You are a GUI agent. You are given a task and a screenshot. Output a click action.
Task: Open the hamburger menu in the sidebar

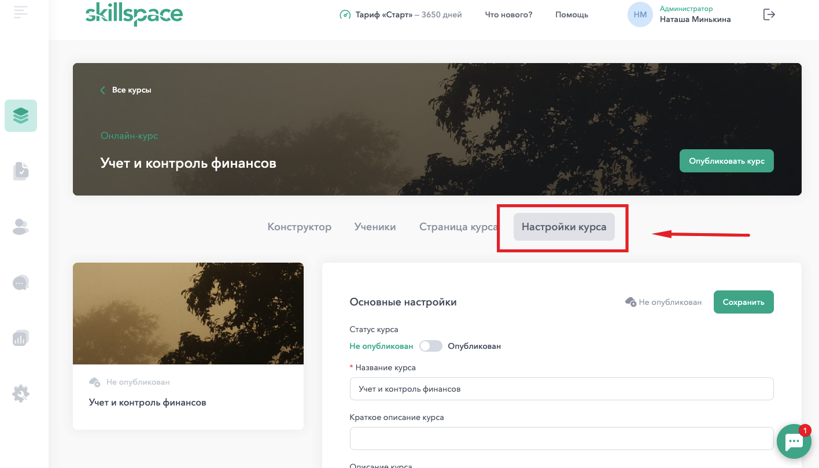coord(21,12)
